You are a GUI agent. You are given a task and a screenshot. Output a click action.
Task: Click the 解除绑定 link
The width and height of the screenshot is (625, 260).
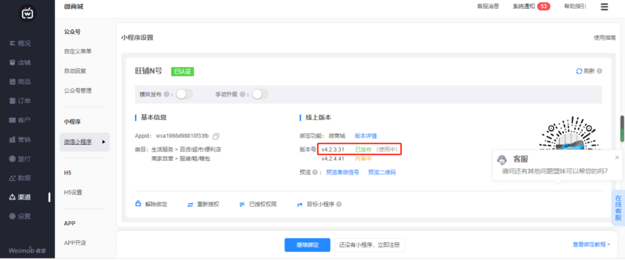[156, 205]
